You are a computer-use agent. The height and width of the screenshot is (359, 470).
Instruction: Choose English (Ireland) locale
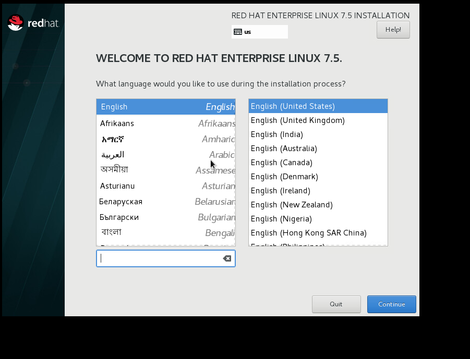318,191
